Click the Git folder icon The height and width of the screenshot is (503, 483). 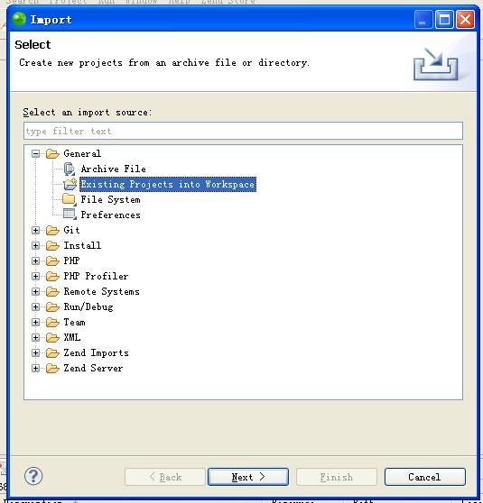52,231
